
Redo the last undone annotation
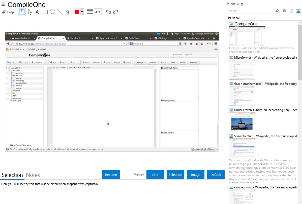click(x=116, y=12)
